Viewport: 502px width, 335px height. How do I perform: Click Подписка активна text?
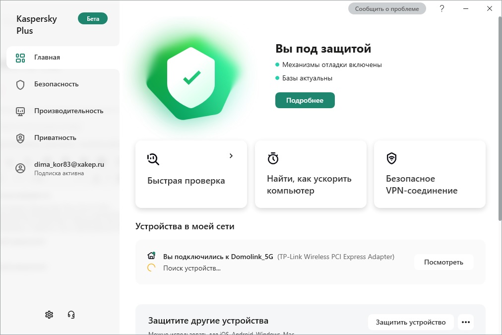(x=59, y=173)
